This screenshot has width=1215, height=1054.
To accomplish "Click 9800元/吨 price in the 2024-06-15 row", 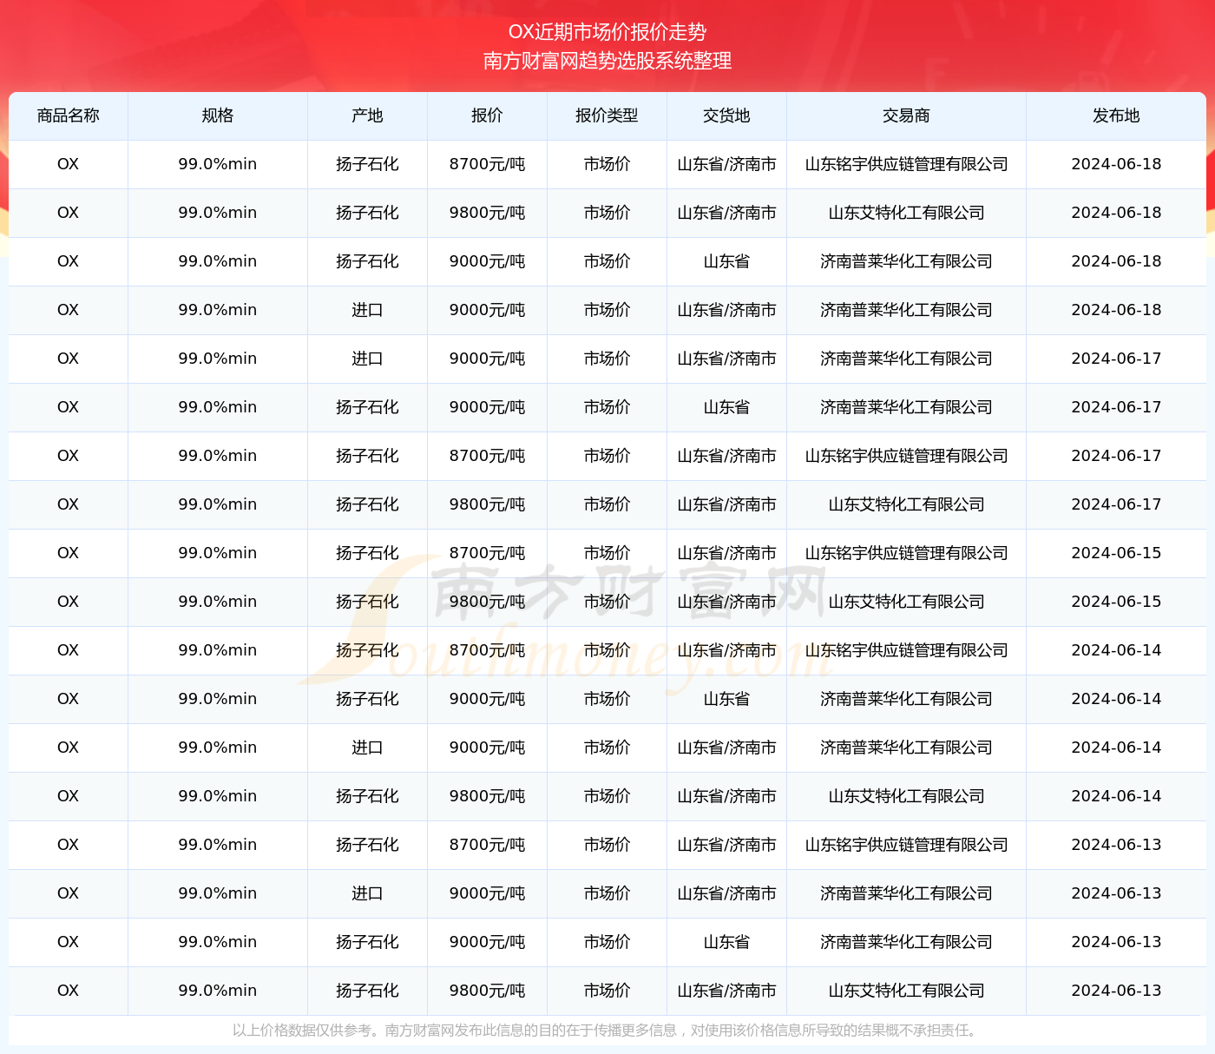I will (x=487, y=602).
